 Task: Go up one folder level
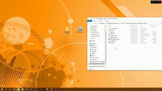tap(95, 24)
